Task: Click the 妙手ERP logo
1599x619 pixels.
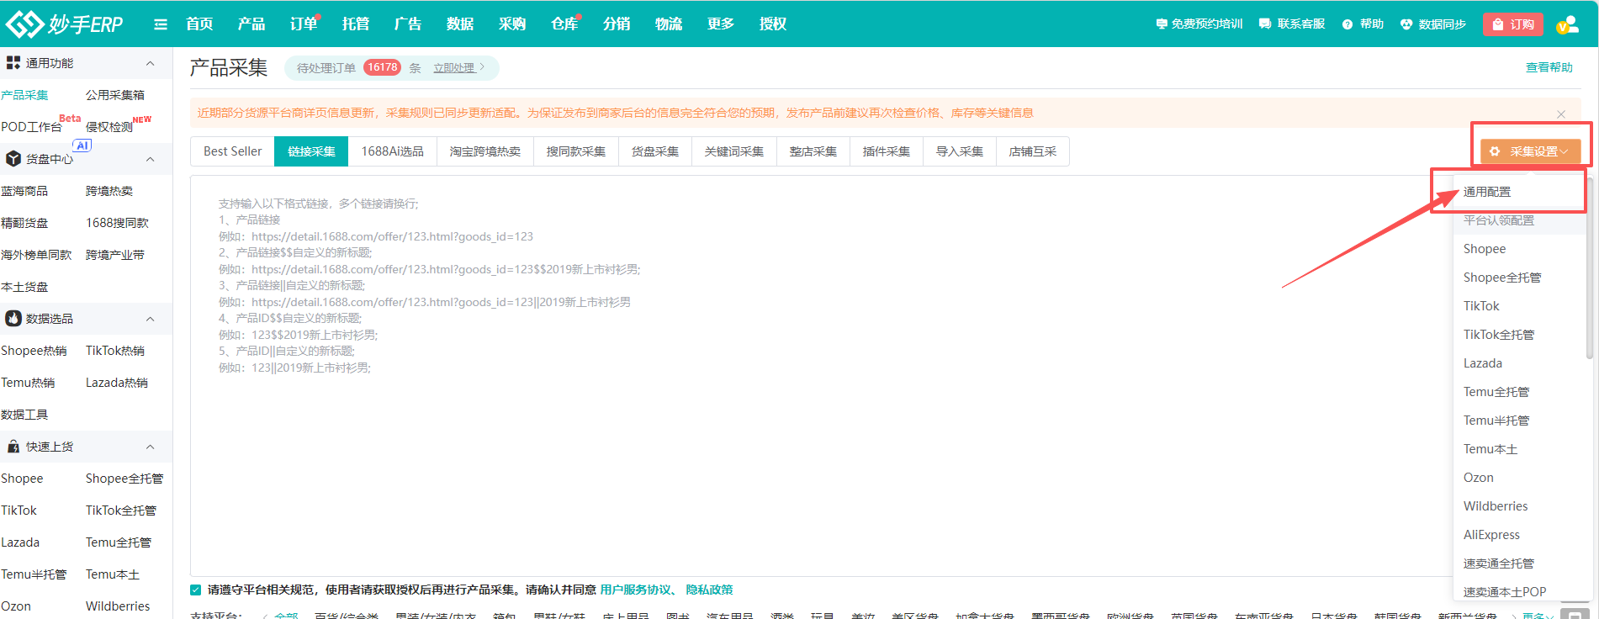Action: (x=65, y=24)
